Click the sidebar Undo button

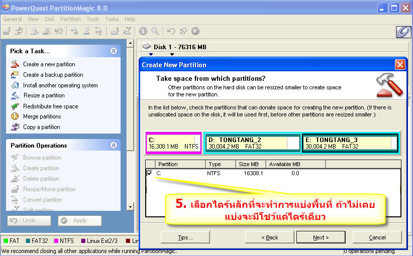pyautogui.click(x=29, y=220)
